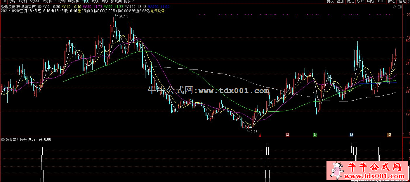Click the 9.57 low price annotation
Viewport: 410px width, 182px height.
coord(254,132)
